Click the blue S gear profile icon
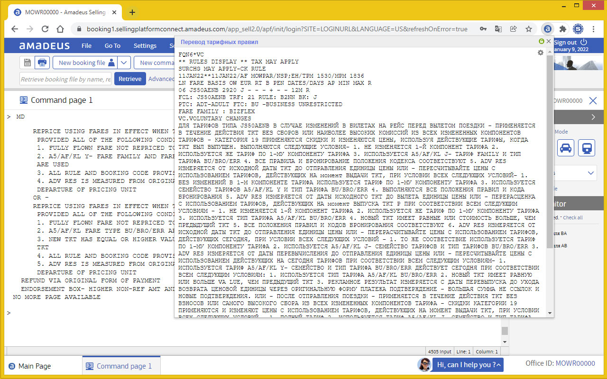Image resolution: width=607 pixels, height=379 pixels. 578,29
